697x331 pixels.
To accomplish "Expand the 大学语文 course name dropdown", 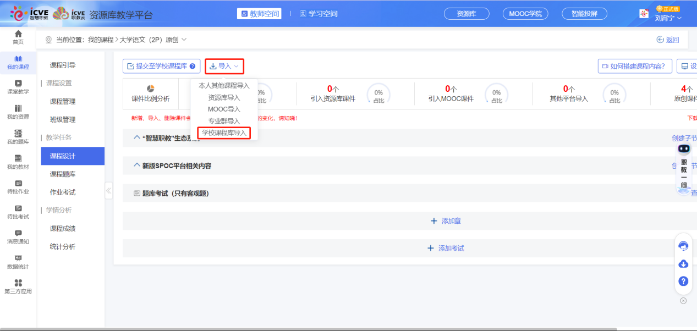I will click(184, 40).
